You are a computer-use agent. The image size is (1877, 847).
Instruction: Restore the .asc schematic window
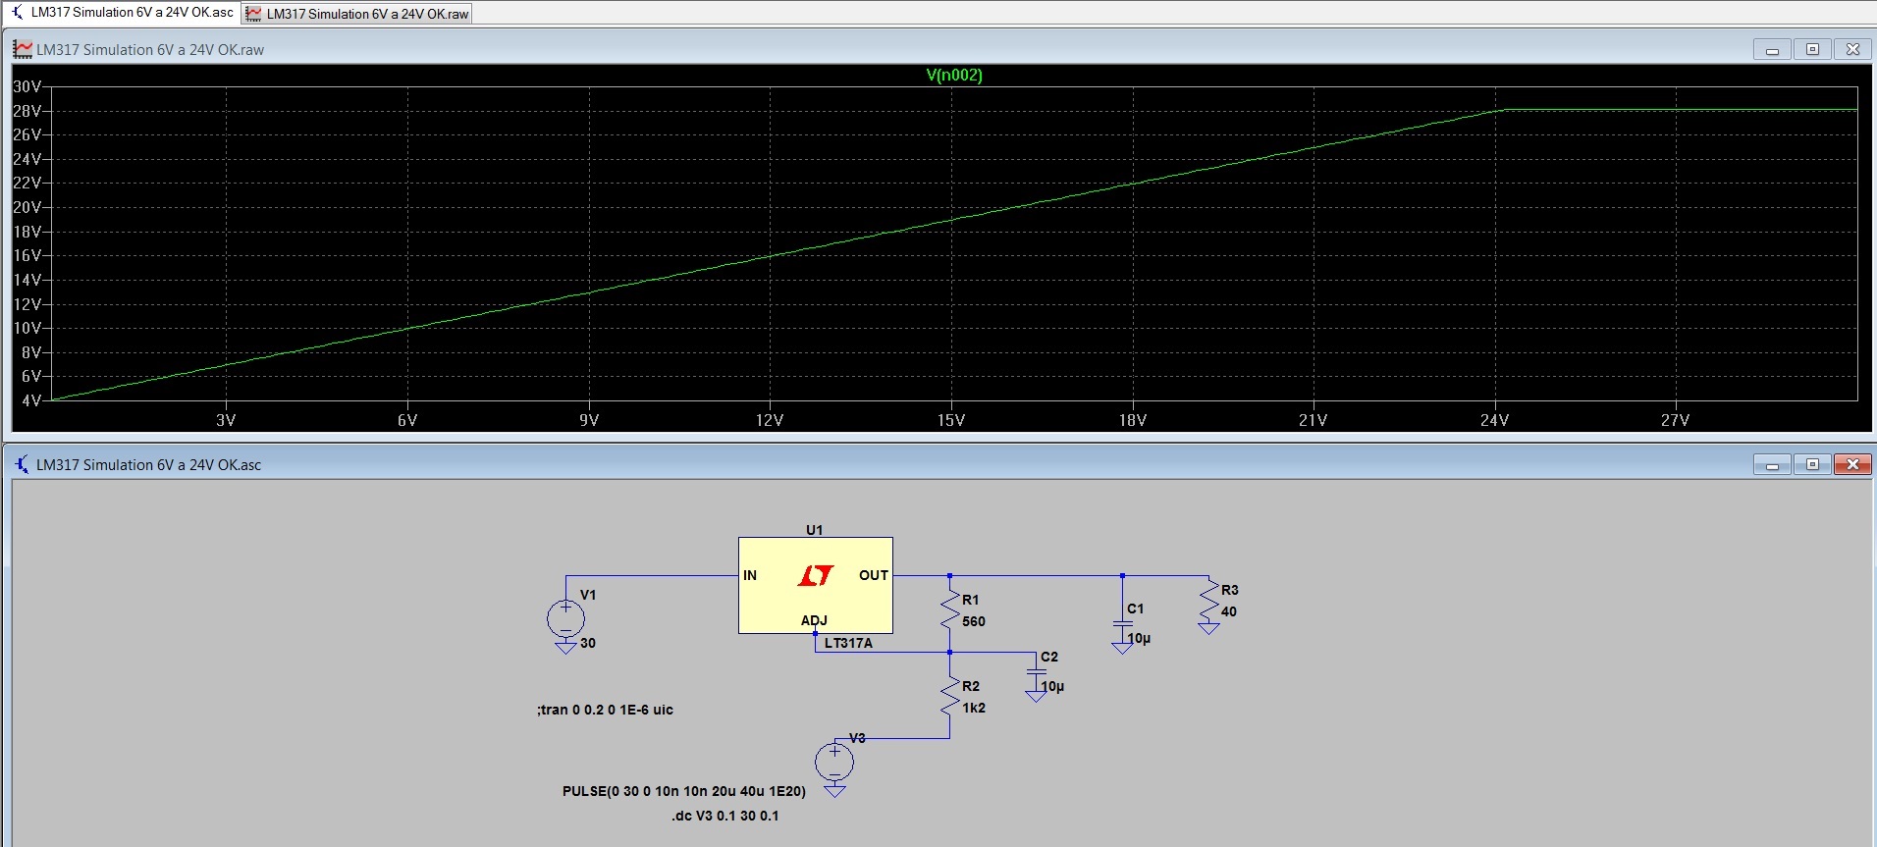1812,464
